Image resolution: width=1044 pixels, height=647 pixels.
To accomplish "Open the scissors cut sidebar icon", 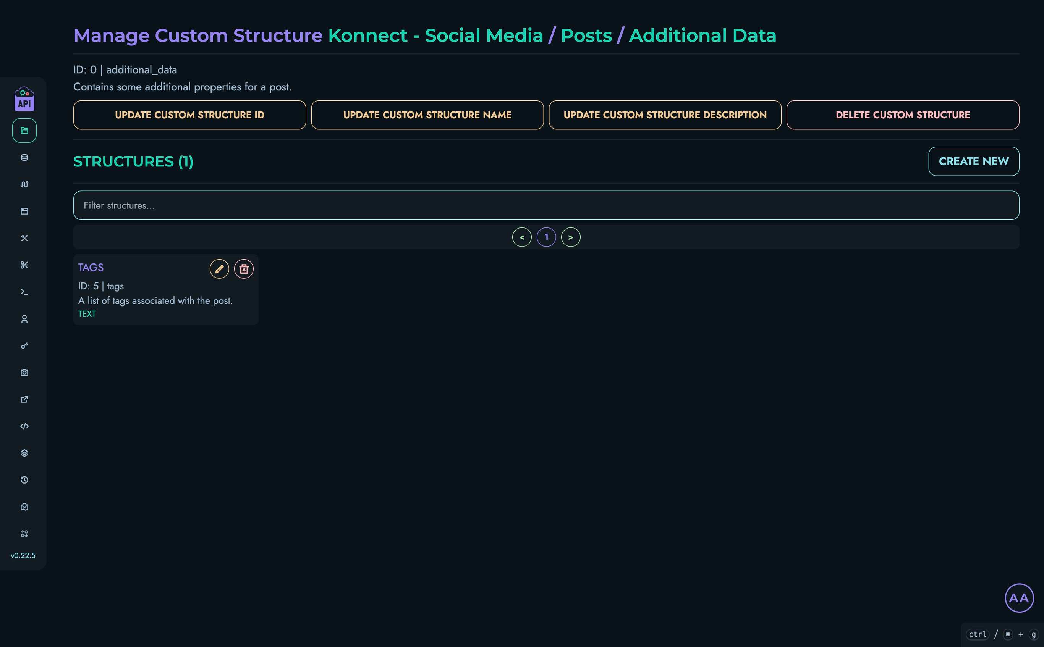I will click(x=24, y=265).
